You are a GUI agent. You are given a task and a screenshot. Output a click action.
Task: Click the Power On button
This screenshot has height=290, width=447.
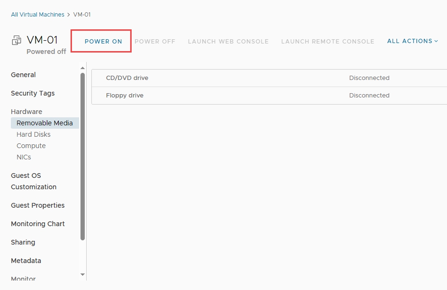point(103,42)
